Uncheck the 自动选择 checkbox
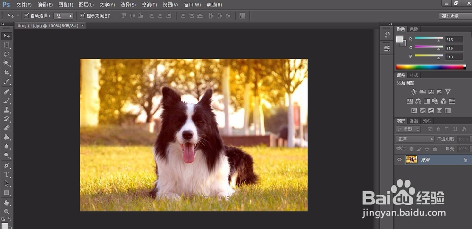Viewport: 472px width, 229px height. [26, 16]
